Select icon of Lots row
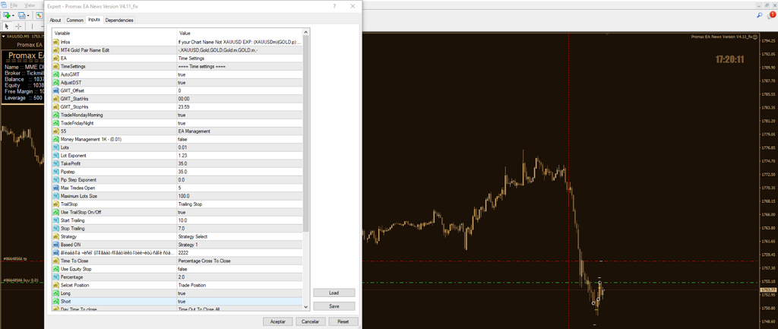The image size is (778, 329). pyautogui.click(x=56, y=147)
